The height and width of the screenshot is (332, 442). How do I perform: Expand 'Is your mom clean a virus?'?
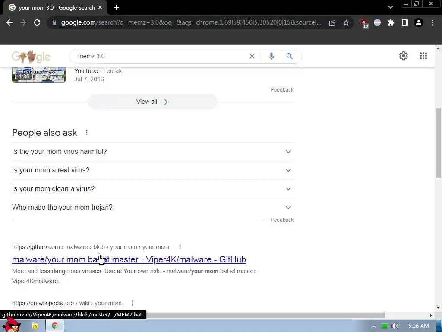point(153,189)
